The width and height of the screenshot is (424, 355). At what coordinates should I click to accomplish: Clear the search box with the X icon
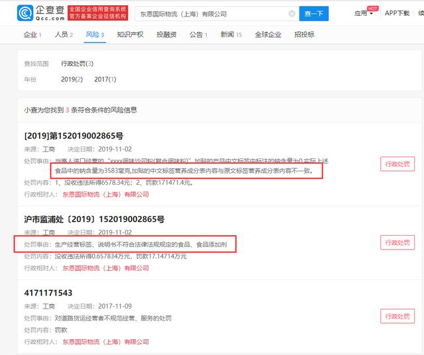[x=291, y=13]
